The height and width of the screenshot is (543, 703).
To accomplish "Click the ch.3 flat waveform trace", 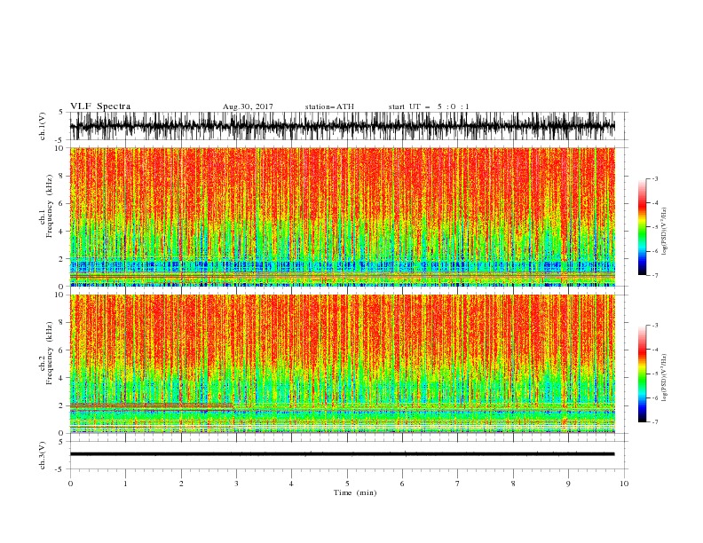I will 342,454.
